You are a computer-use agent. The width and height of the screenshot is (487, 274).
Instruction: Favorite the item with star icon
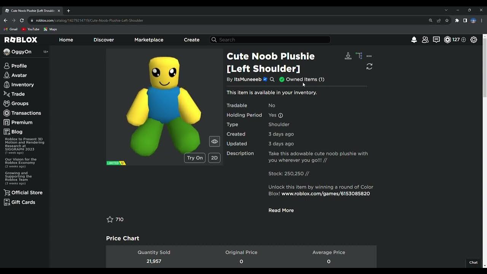coord(110,219)
